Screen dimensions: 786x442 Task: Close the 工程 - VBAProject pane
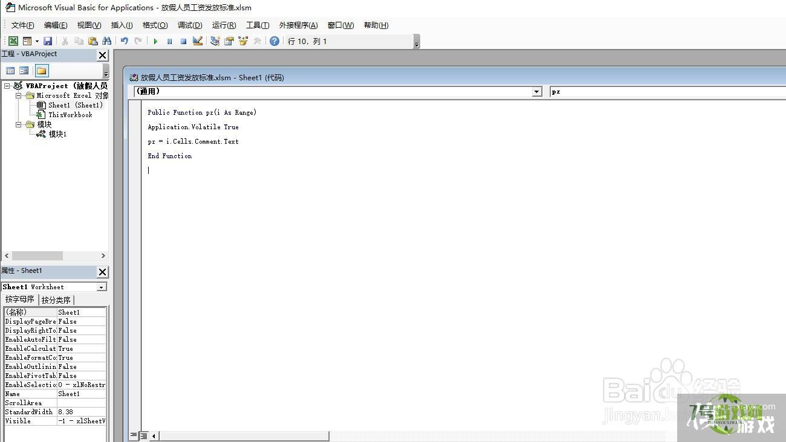click(x=102, y=55)
